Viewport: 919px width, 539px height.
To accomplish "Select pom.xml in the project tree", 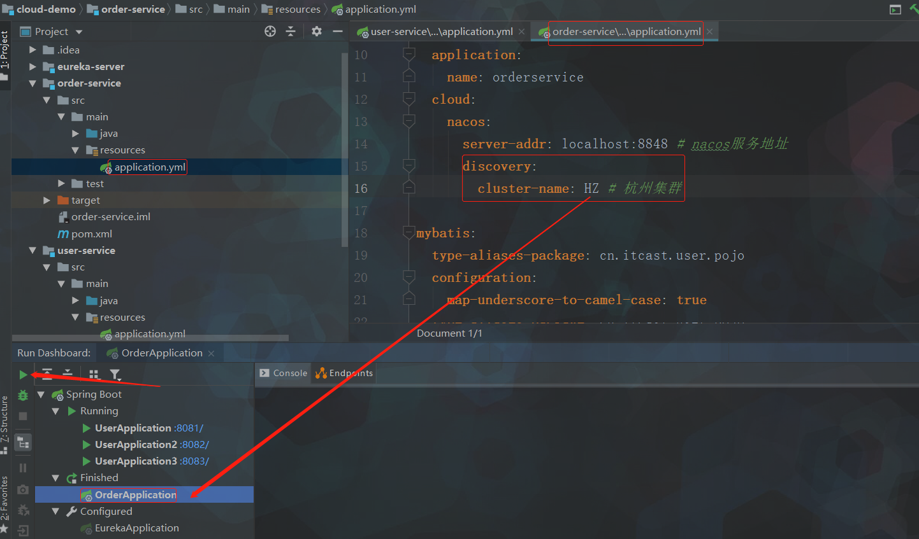I will click(91, 234).
